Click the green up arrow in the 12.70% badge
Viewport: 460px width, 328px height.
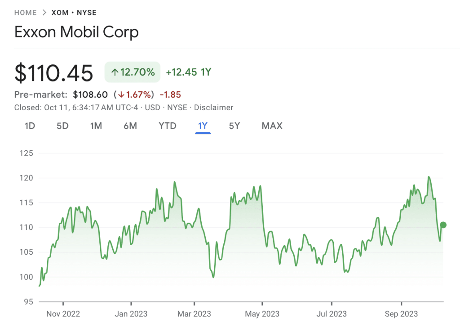(114, 72)
